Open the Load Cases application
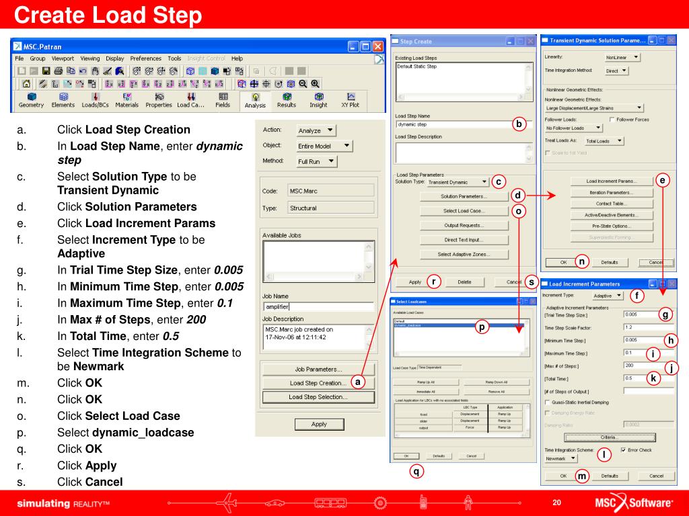 (x=190, y=101)
